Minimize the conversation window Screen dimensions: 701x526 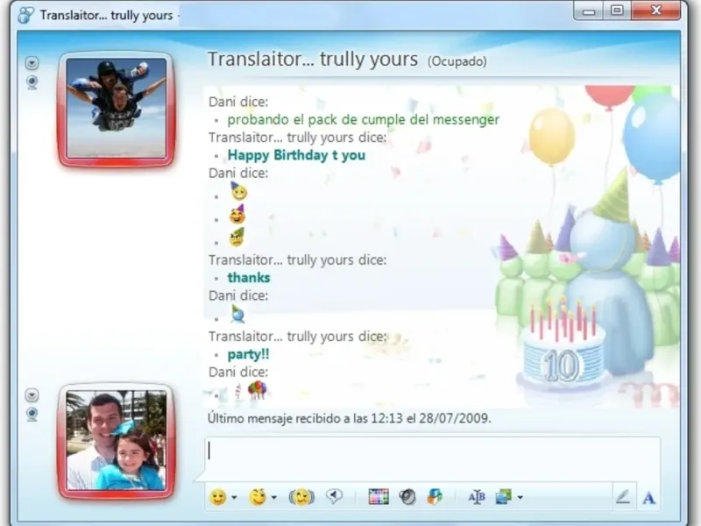click(x=589, y=11)
